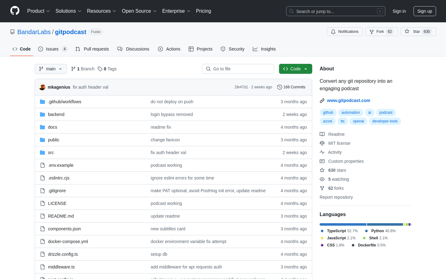Image resolution: width=446 pixels, height=279 pixels.
Task: Expand the green Code dropdown button
Action: tap(295, 69)
